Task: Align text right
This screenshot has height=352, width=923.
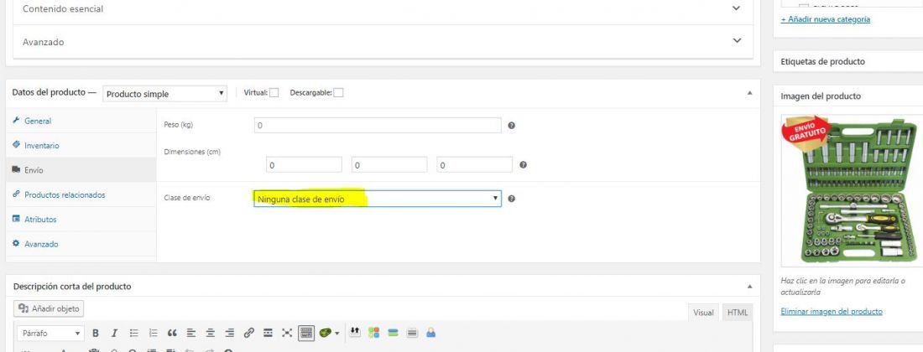Action: tap(230, 334)
